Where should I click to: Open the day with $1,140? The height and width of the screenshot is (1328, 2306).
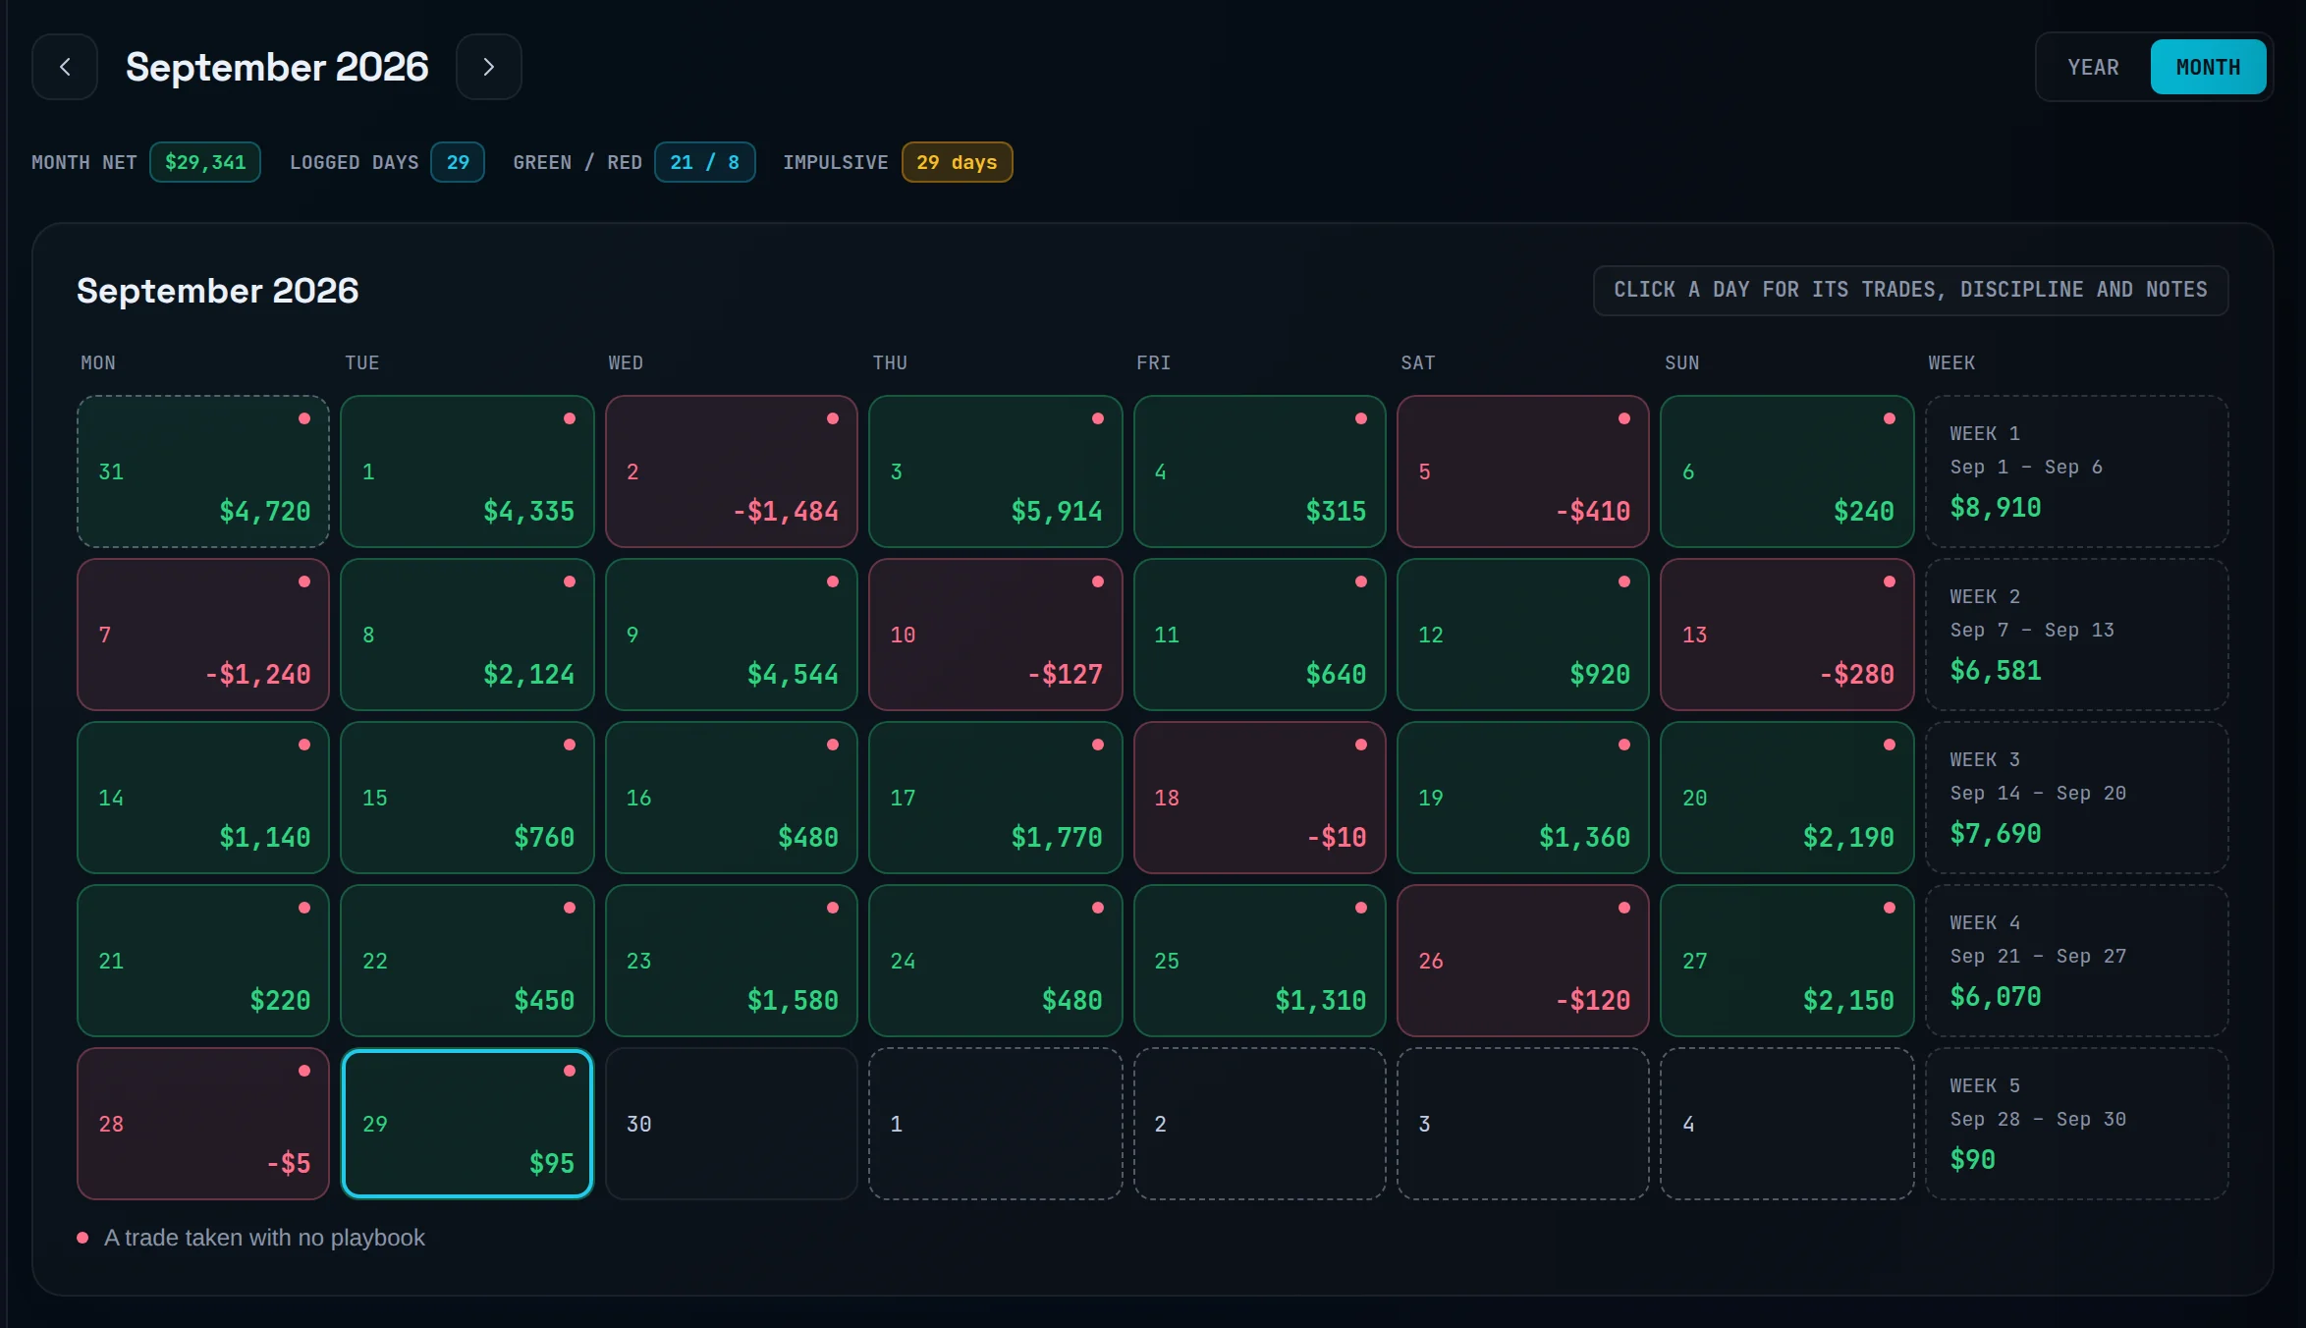(203, 798)
